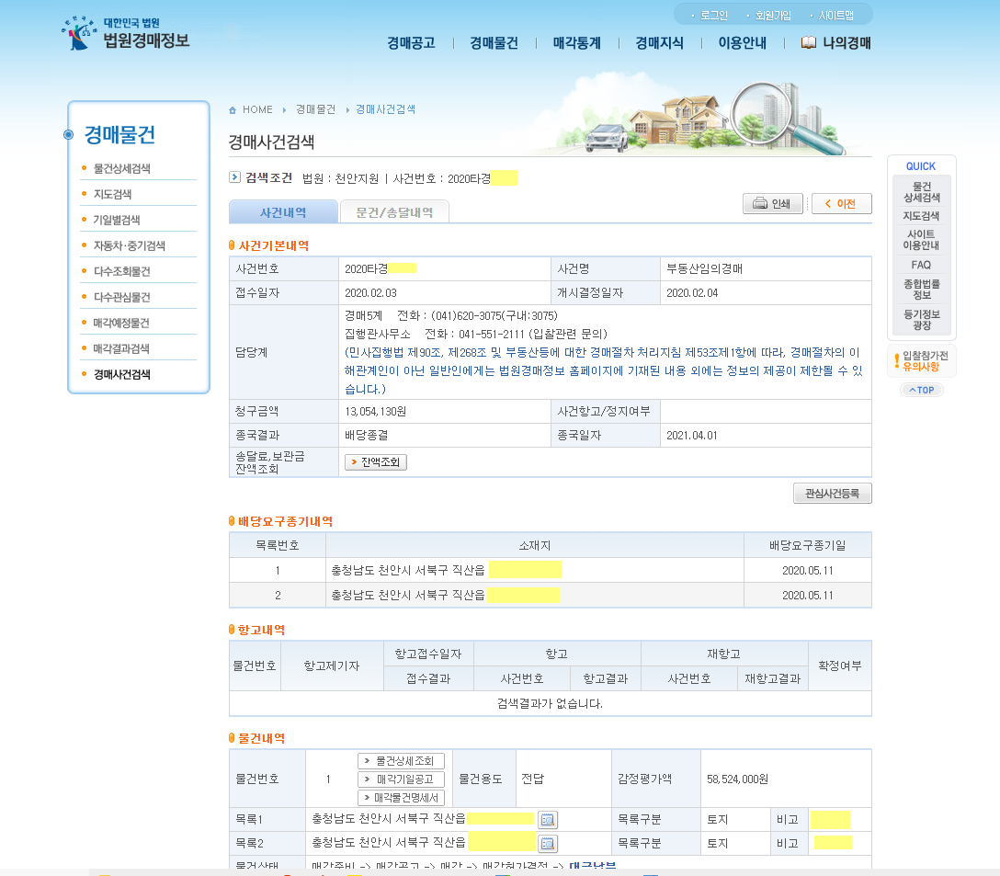Click the book icon beside 나의경매
This screenshot has height=876, width=1000.
pyautogui.click(x=808, y=43)
